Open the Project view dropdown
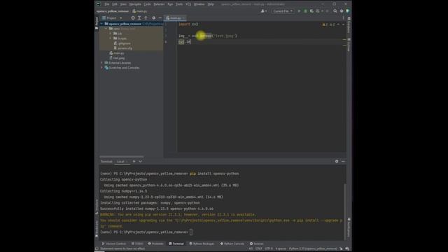The height and width of the screenshot is (252, 448). (x=112, y=18)
